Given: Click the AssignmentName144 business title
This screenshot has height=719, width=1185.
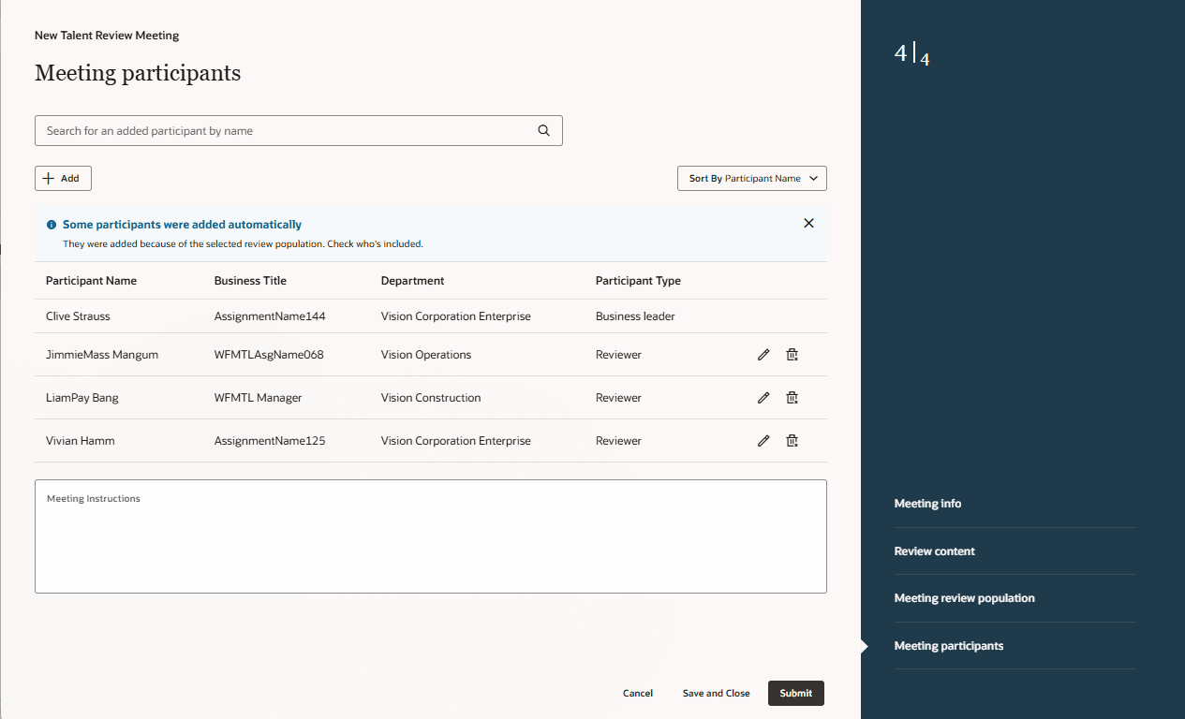Looking at the screenshot, I should point(270,316).
